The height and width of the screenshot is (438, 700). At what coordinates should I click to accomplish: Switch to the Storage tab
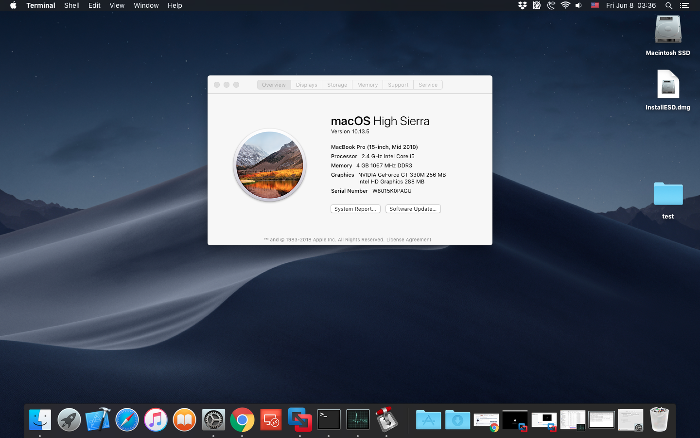pos(337,85)
